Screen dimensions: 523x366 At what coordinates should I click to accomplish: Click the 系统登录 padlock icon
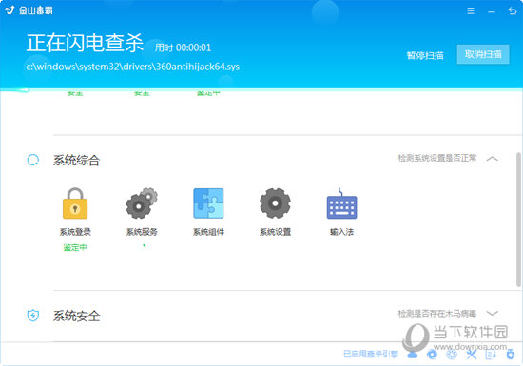click(x=75, y=203)
